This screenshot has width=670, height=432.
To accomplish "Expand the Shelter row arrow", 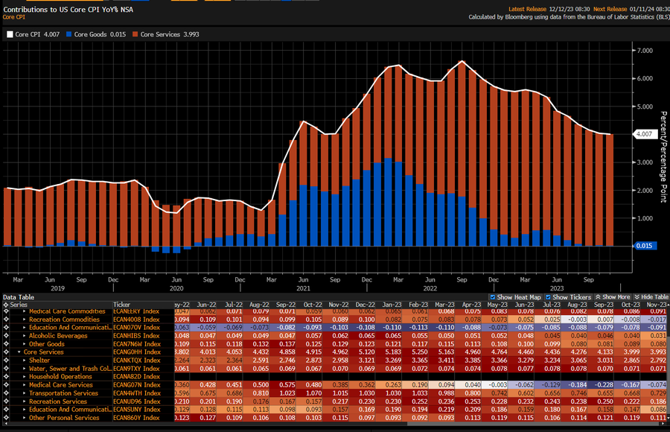I will [x=25, y=360].
